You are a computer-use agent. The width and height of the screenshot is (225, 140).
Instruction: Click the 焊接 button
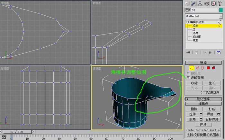(x=210, y=114)
